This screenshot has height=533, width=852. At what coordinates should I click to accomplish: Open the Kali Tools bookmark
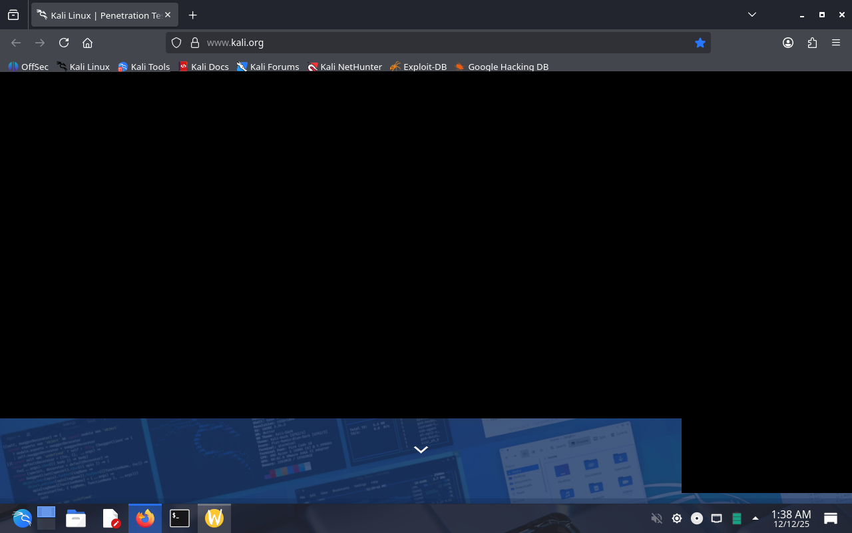[x=144, y=67]
